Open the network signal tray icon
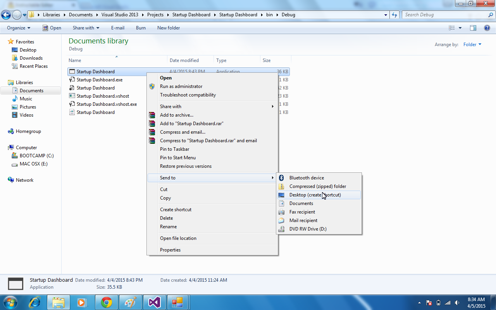 [x=448, y=303]
